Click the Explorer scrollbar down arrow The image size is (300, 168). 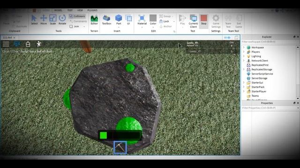(x=298, y=98)
